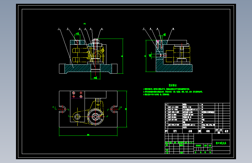Select part balloon number 9 on side view
Screen dimensions: 252x163
(x=157, y=29)
